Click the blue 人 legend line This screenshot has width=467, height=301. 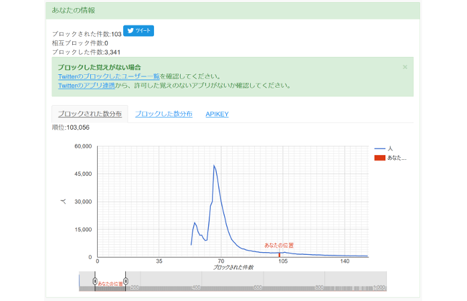(x=379, y=148)
